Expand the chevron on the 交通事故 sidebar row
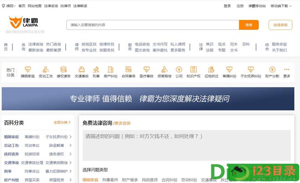Image resolution: width=300 pixels, height=183 pixels. point(71,163)
